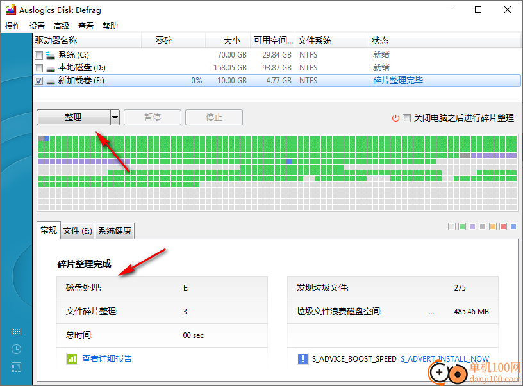Enable 关闭电脑之后进行碎片整理 checkbox

(406, 118)
